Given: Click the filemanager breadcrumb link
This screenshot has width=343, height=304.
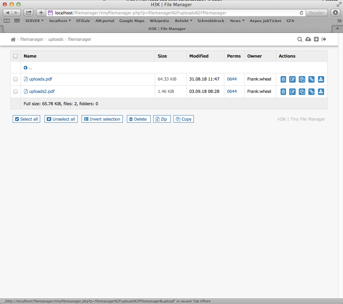Looking at the screenshot, I should [32, 39].
